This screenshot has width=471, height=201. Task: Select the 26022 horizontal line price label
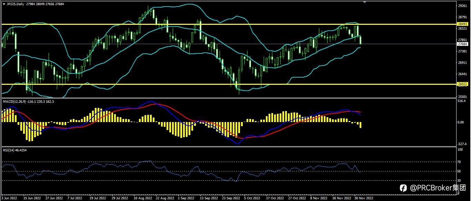click(462, 84)
